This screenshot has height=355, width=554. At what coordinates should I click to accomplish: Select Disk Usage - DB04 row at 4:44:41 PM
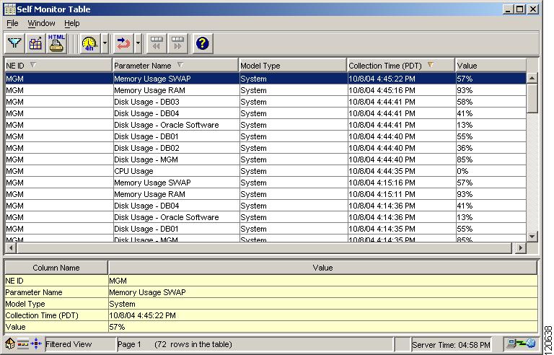click(x=265, y=113)
